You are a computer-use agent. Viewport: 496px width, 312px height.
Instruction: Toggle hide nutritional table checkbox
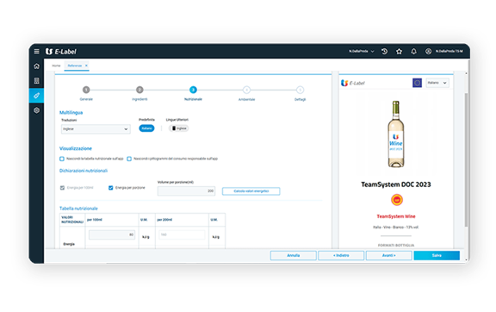click(62, 159)
